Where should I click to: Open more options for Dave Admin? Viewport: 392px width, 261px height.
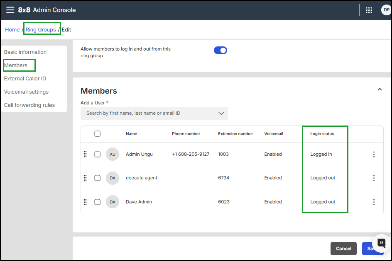(x=374, y=202)
